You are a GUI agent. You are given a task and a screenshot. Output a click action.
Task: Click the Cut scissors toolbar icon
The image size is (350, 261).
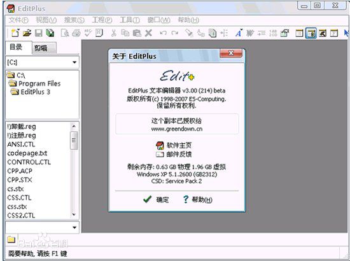pyautogui.click(x=114, y=33)
